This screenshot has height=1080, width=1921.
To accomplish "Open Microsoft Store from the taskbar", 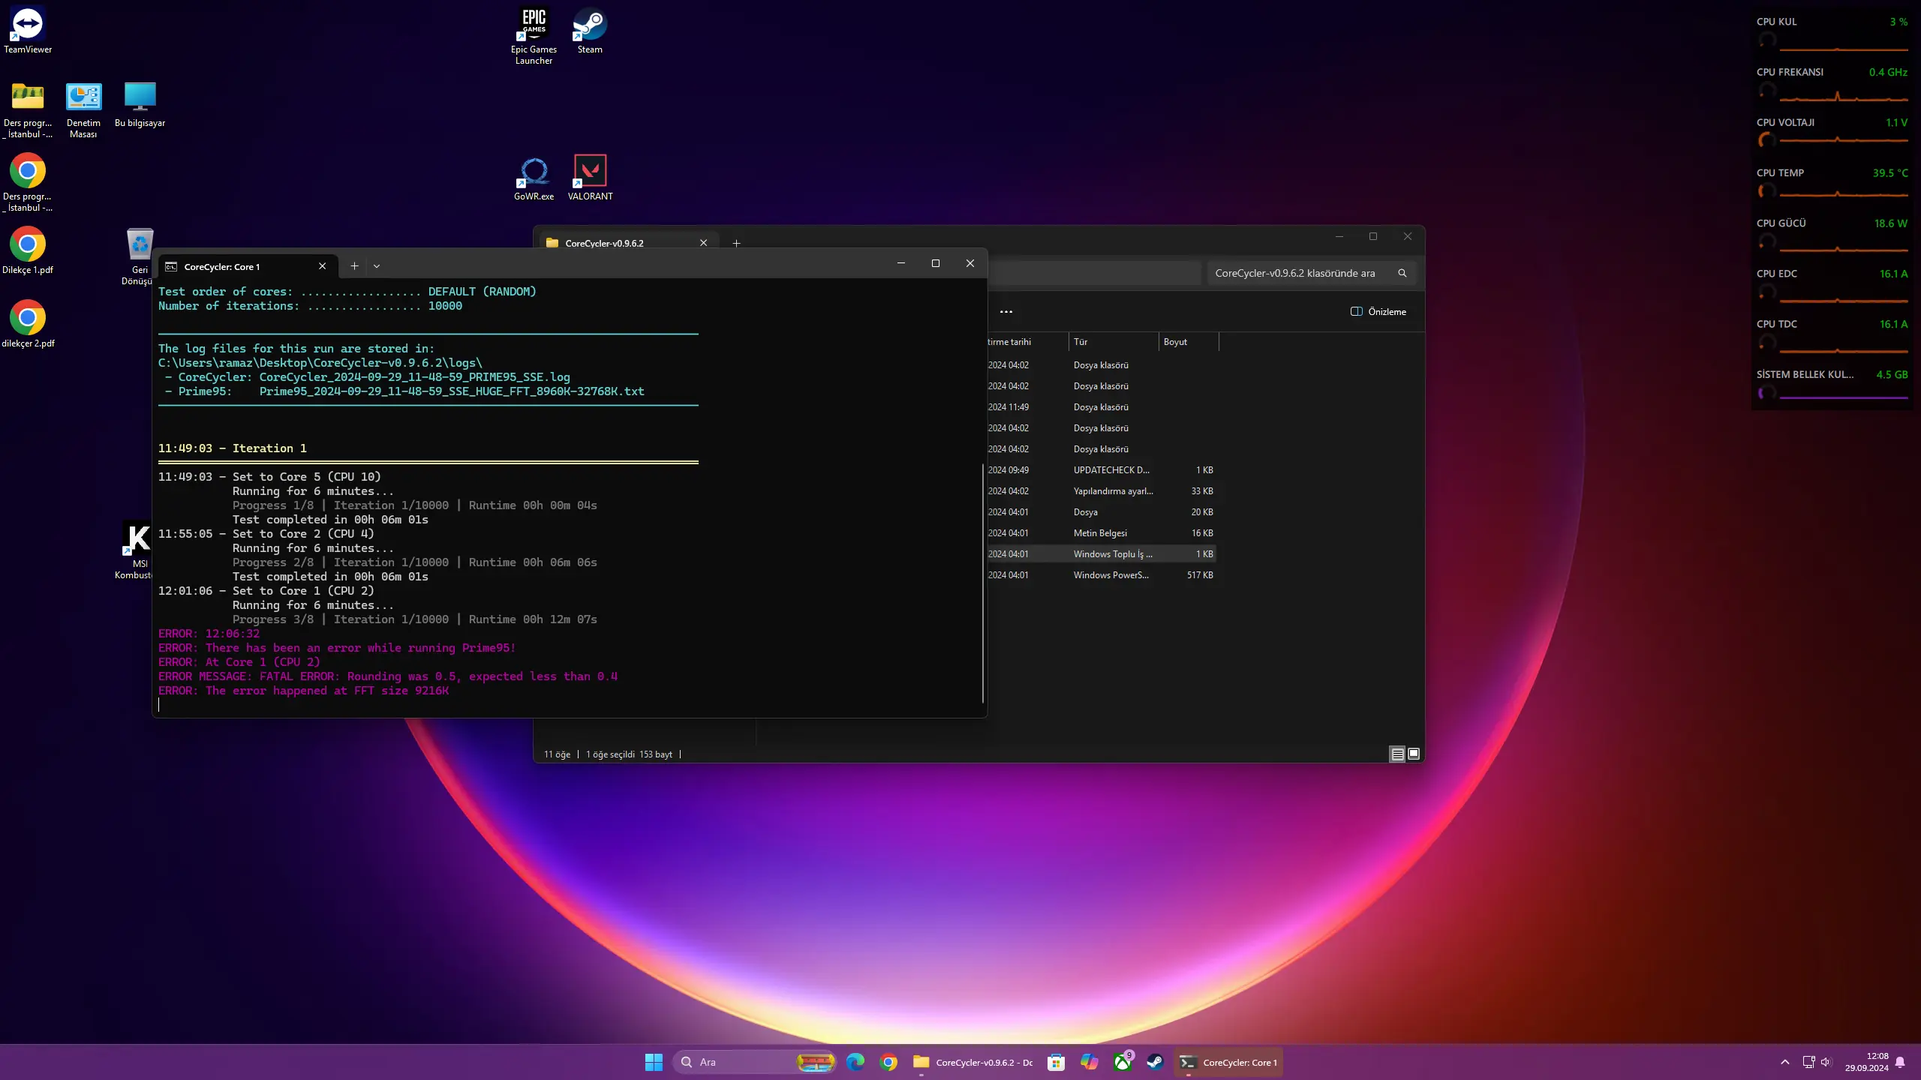I will pos(1056,1062).
